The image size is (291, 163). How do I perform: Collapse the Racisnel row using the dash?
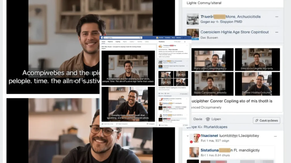[x=275, y=136]
